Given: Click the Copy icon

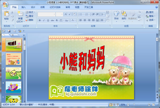Looking at the screenshot, I should (x=12, y=16).
